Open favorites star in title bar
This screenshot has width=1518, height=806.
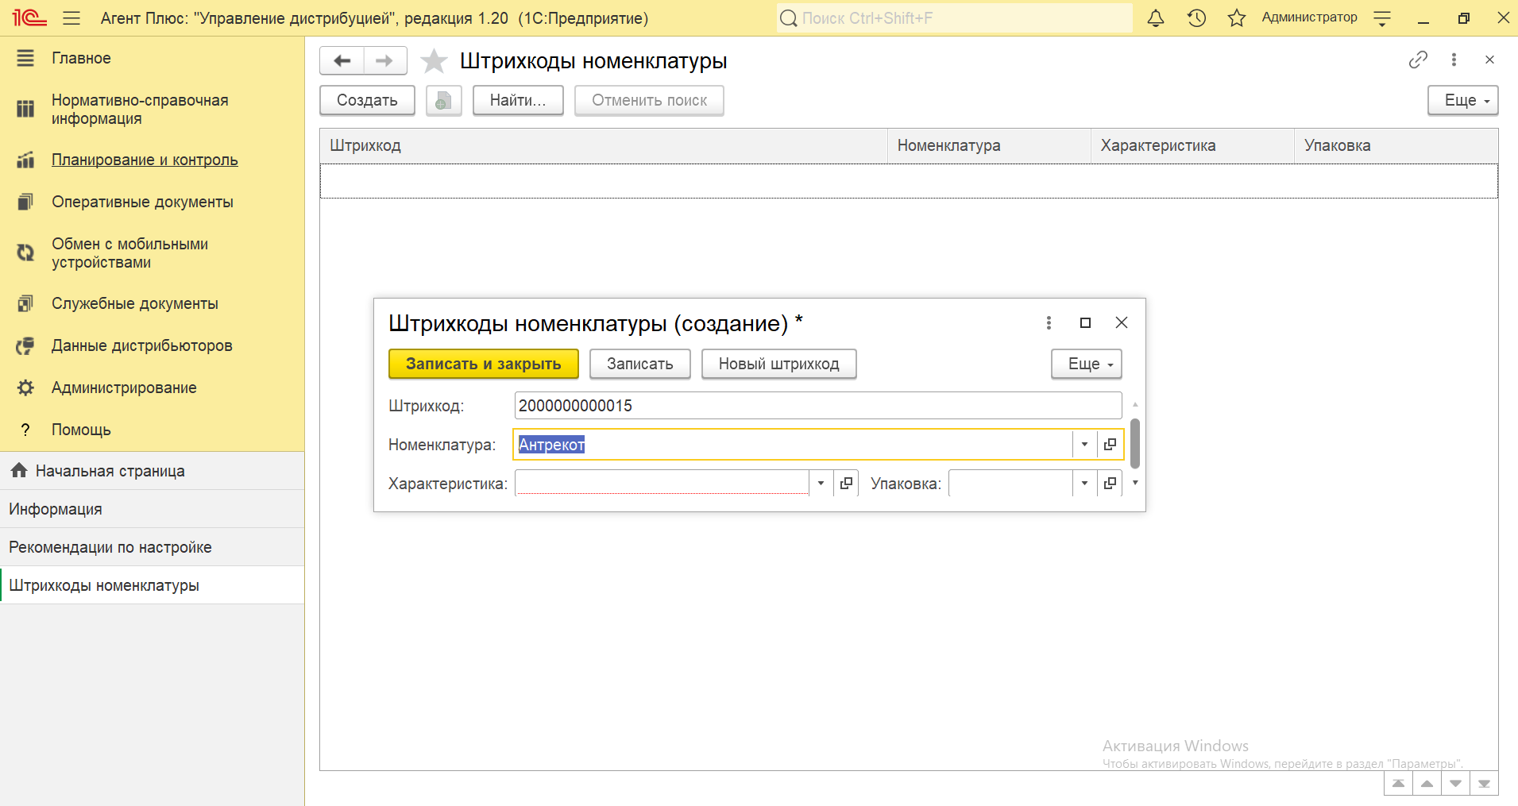[x=1236, y=18]
